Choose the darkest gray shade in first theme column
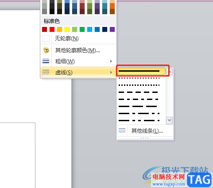 [44, 12]
